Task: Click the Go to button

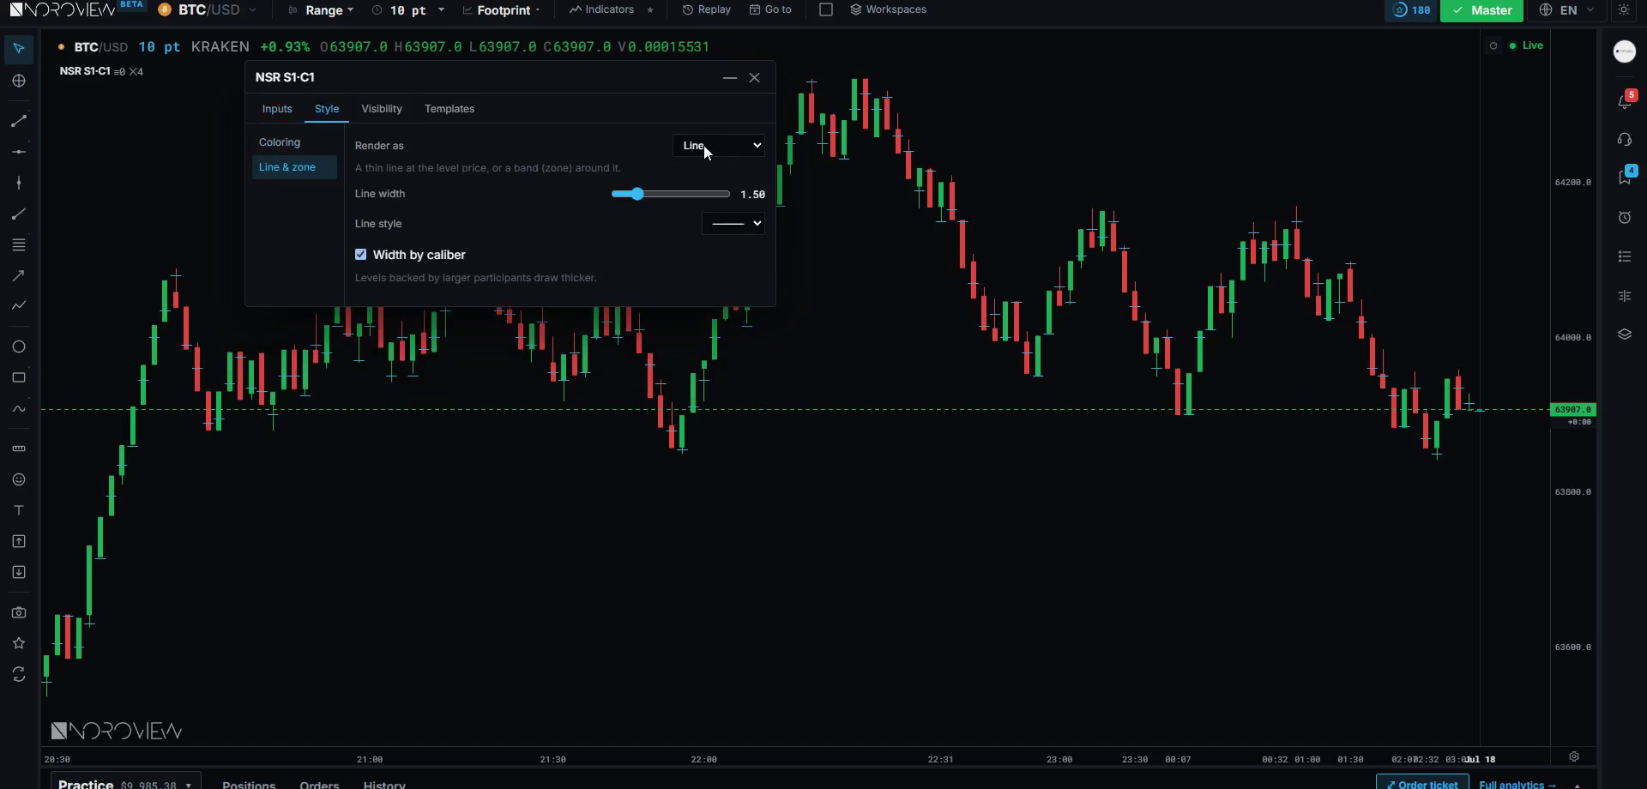Action: coord(770,10)
